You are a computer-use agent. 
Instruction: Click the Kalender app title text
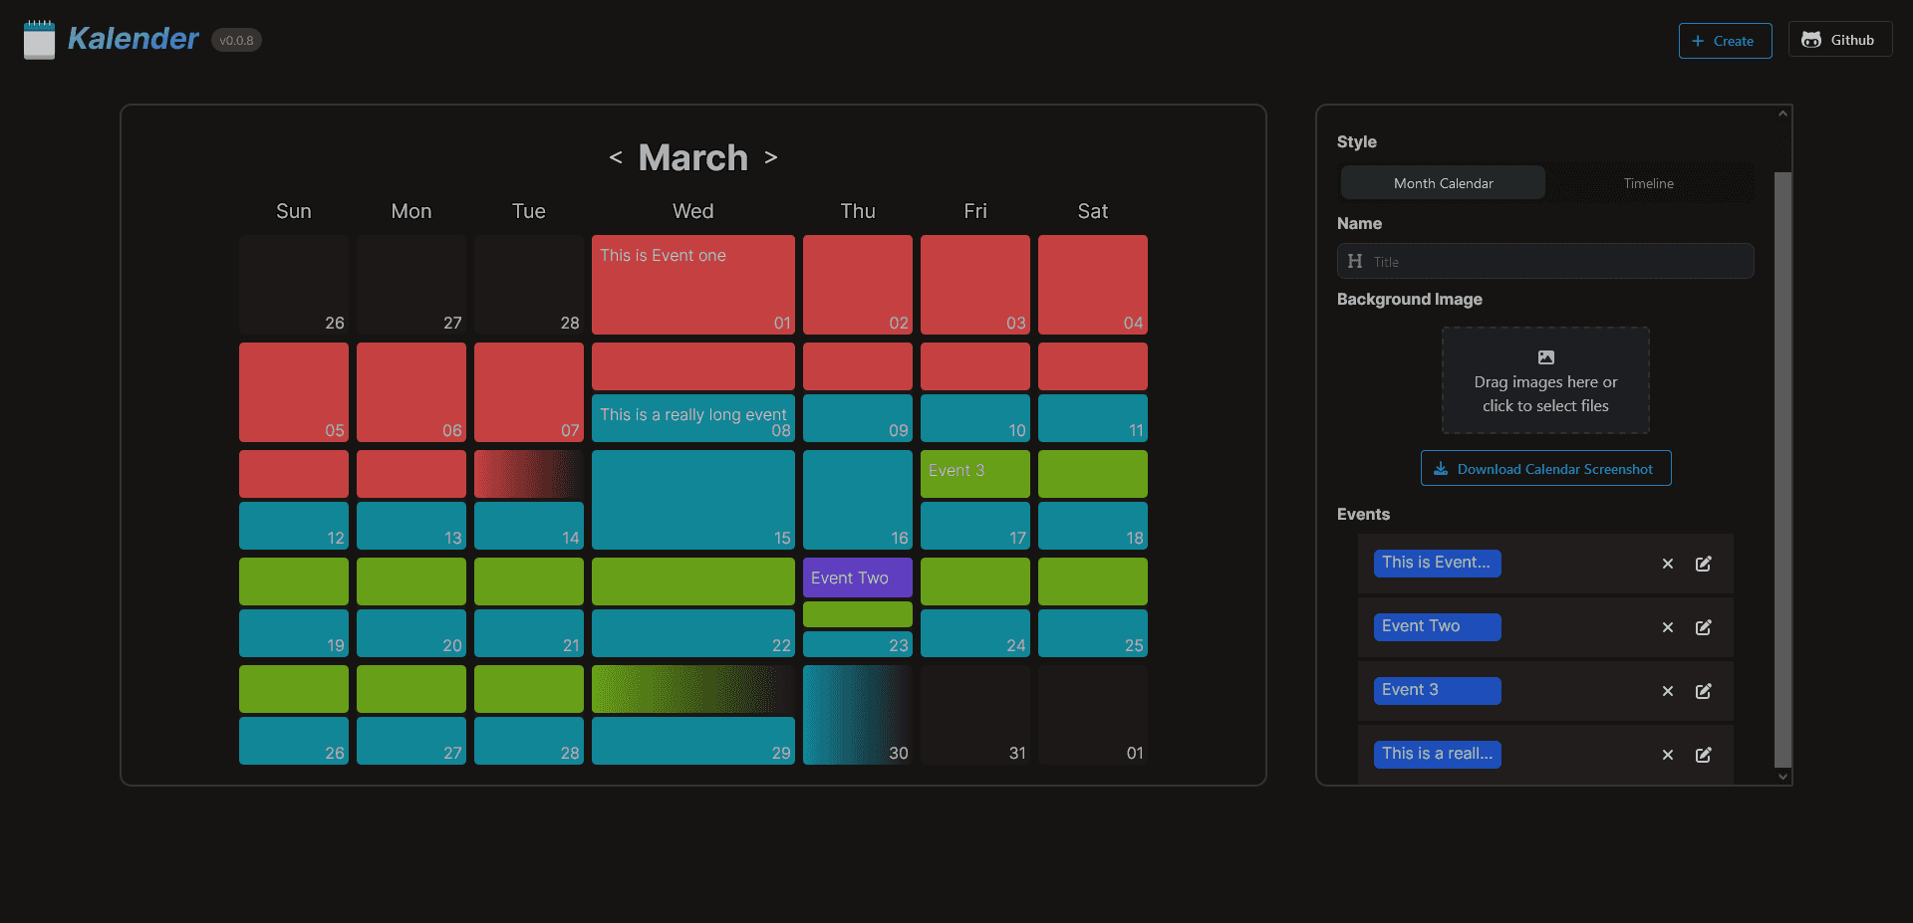tap(134, 38)
